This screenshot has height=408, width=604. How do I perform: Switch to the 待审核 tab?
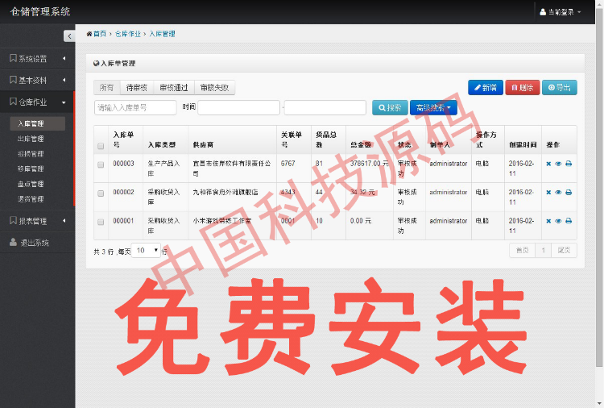136,88
